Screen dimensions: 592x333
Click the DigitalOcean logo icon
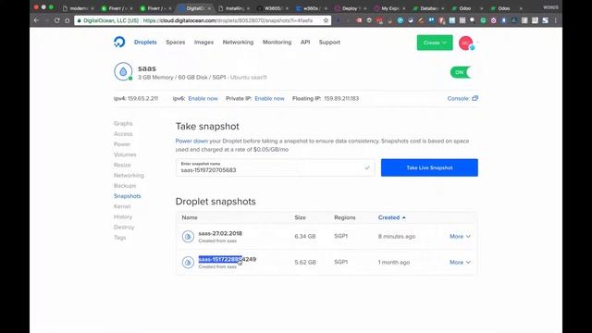click(119, 42)
